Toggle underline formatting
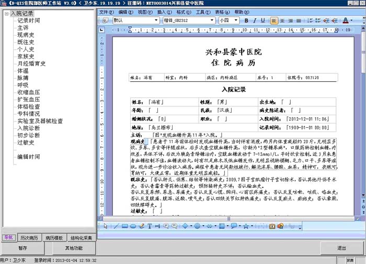366x264 pixels. click(263, 20)
